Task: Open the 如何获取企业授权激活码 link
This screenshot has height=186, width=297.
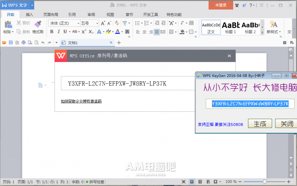Action: 81,101
